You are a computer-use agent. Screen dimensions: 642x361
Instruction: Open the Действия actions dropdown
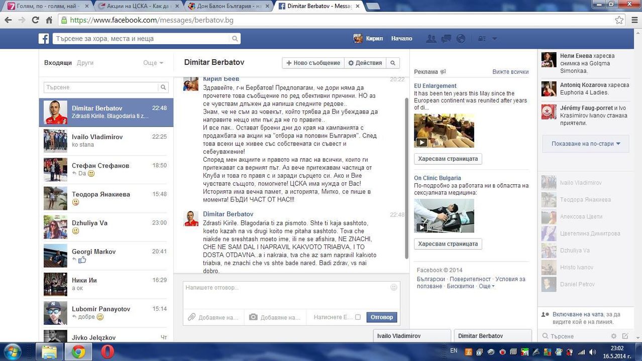(365, 63)
